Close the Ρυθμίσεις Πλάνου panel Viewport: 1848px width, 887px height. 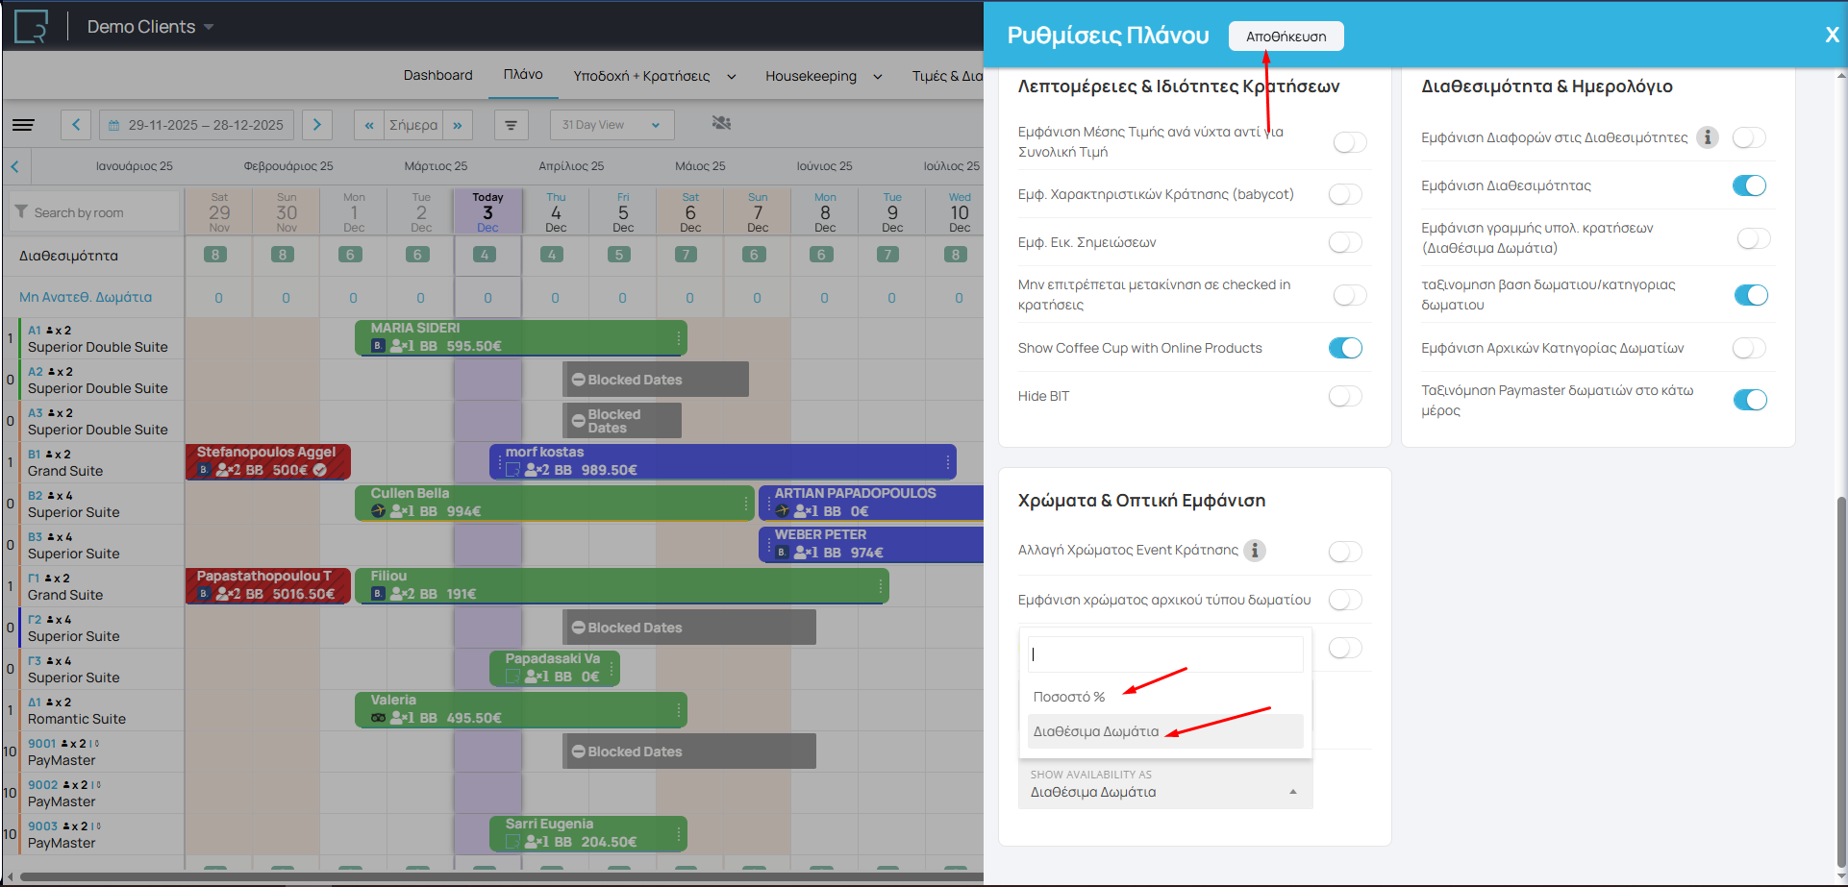[x=1832, y=36]
